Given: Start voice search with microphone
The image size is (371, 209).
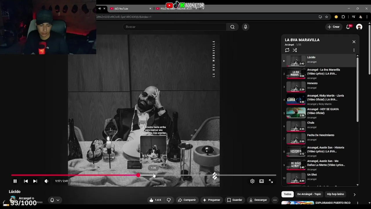Looking at the screenshot, I should tap(245, 27).
